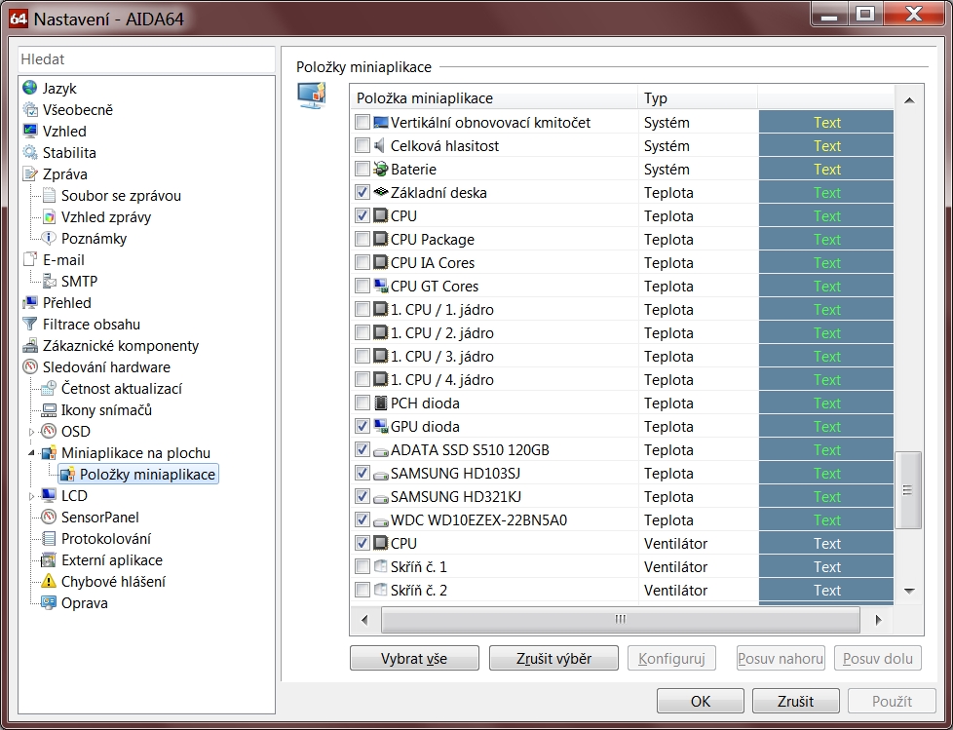The width and height of the screenshot is (953, 730).
Task: Click the Filtrace obsahu funnel icon
Action: (x=30, y=324)
